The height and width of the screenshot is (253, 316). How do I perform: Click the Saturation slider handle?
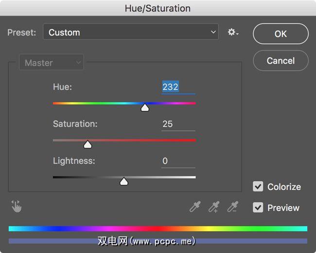(x=88, y=145)
